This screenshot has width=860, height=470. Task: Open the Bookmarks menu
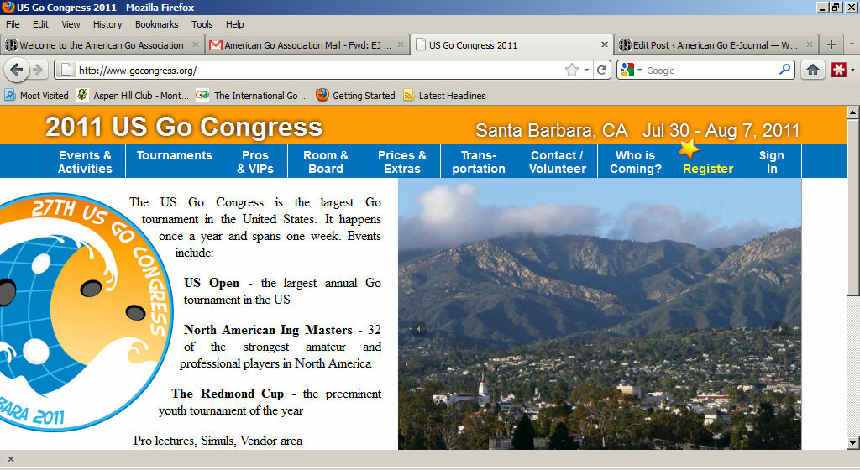coord(156,24)
